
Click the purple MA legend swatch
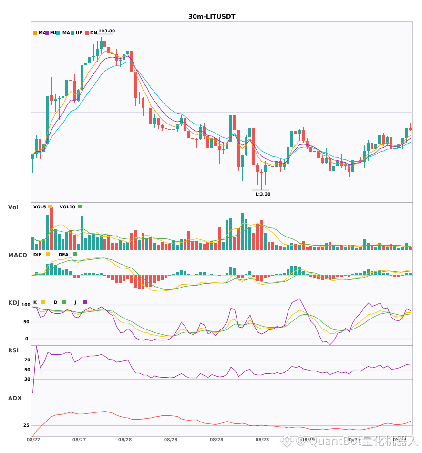coord(47,33)
